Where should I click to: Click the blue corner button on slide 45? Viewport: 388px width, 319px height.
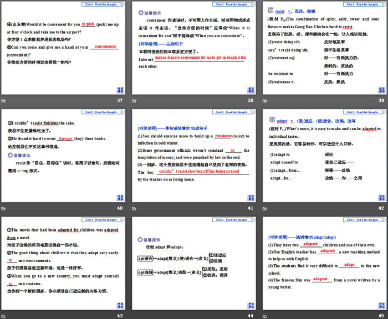380,303
